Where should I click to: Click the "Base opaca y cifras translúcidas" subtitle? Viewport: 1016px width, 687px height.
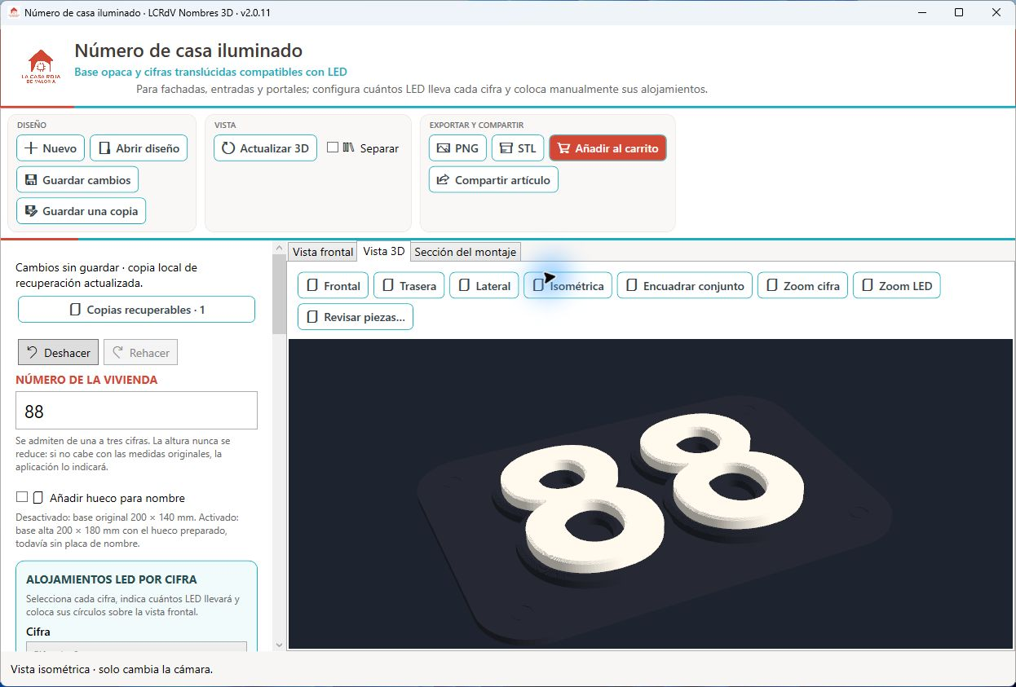210,72
